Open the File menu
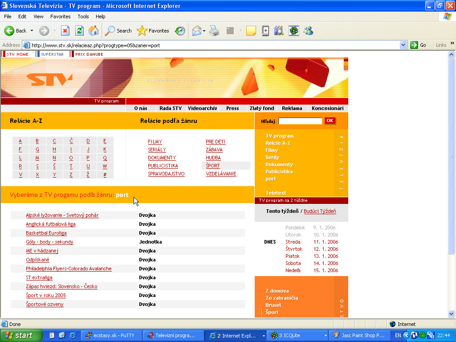 coord(8,16)
